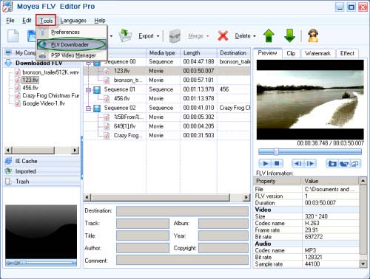
Task: Open support via headset person icon
Action: (x=313, y=36)
